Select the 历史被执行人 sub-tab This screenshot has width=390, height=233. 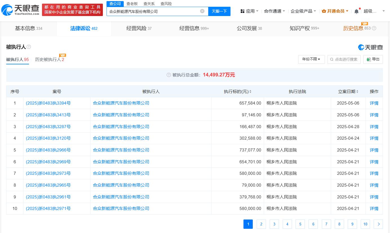[x=50, y=60]
